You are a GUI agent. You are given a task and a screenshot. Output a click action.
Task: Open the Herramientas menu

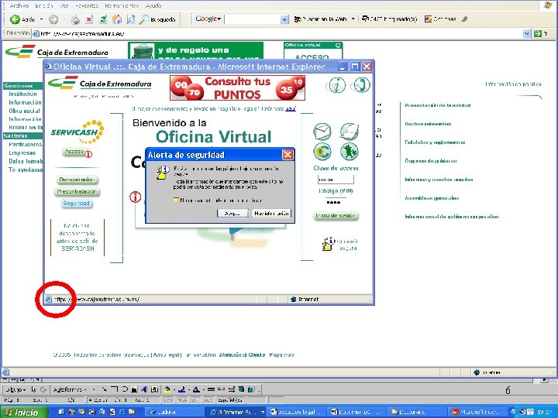pos(122,5)
